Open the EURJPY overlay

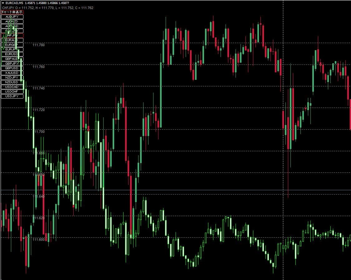12,50
